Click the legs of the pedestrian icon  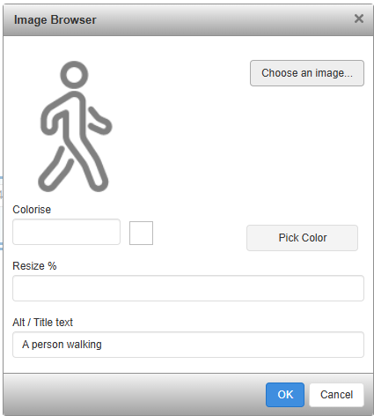coord(73,166)
